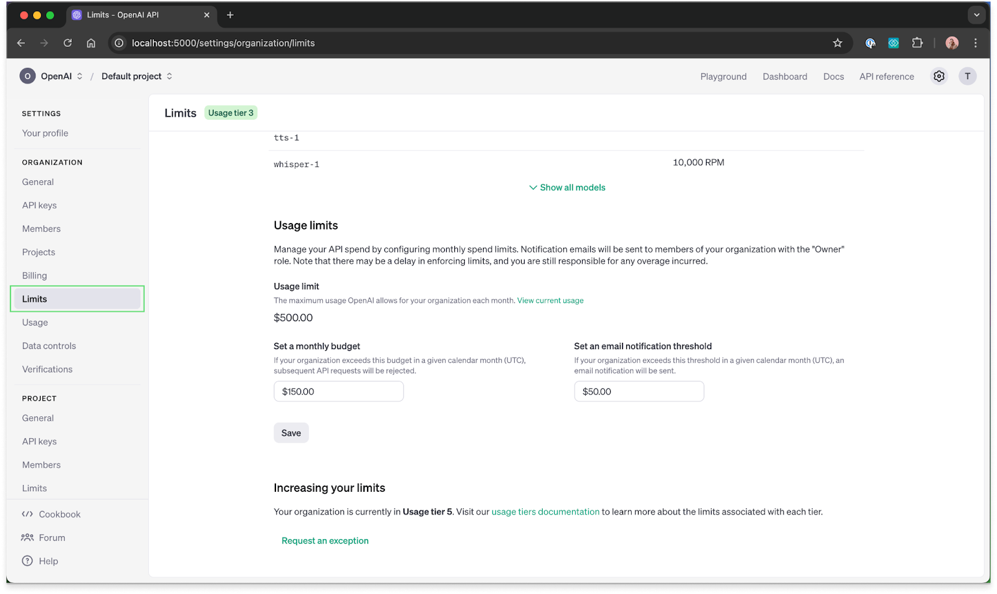The image size is (997, 594).
Task: Open the Chrome profile picture
Action: [952, 43]
